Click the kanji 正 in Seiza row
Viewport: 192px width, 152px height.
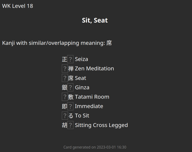click(65, 59)
